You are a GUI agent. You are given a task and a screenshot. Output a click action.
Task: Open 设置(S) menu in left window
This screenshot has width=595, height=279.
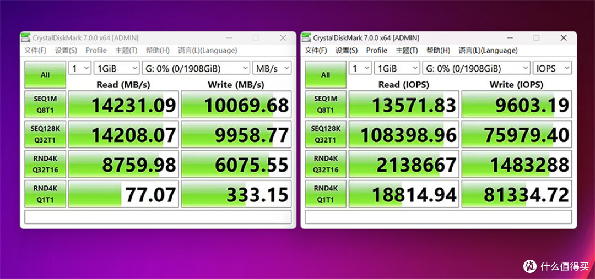(x=66, y=51)
